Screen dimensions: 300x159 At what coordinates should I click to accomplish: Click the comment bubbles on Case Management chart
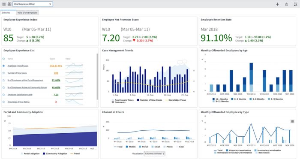[x=182, y=62]
